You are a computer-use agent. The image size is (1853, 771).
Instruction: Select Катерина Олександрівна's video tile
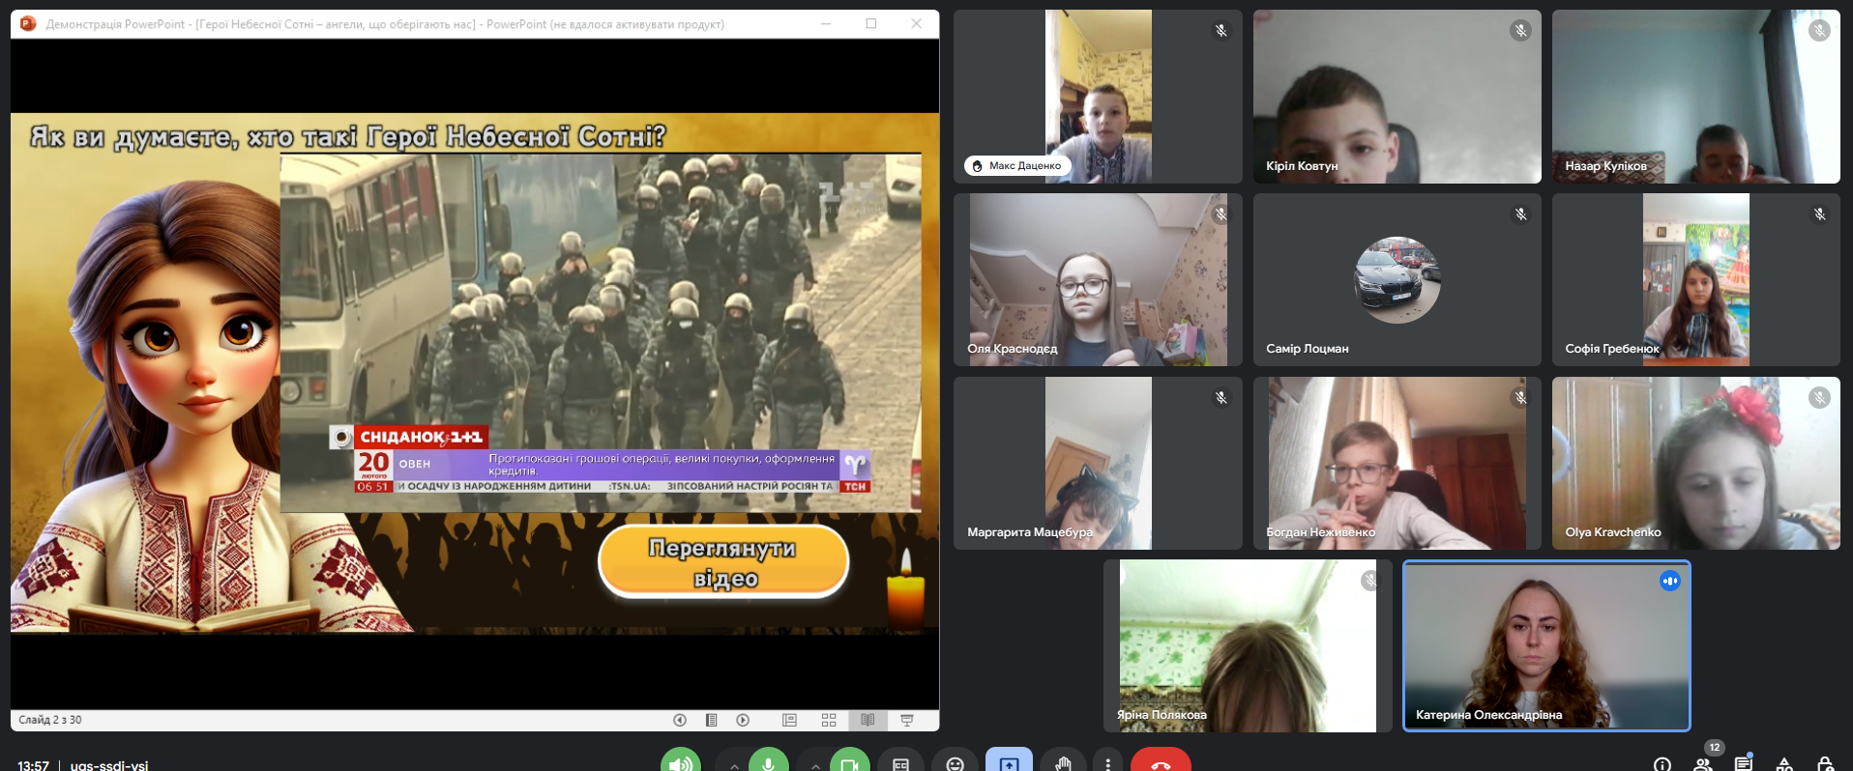pyautogui.click(x=1545, y=645)
